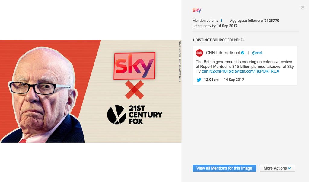This screenshot has width=309, height=182.
Task: Click the CNN International account name
Action: coord(223,53)
